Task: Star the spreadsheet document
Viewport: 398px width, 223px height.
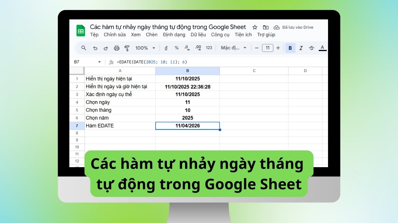Action: [x=255, y=27]
